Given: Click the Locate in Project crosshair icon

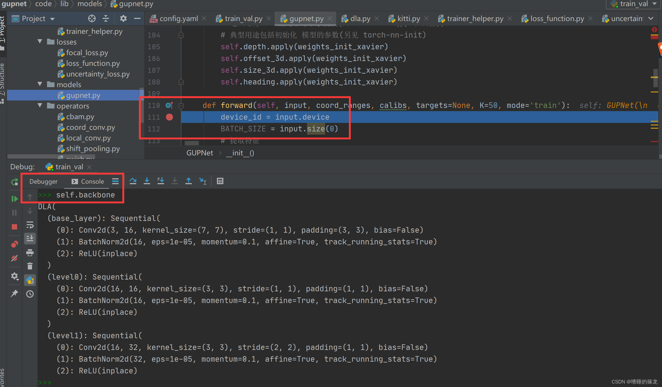Looking at the screenshot, I should pos(92,18).
